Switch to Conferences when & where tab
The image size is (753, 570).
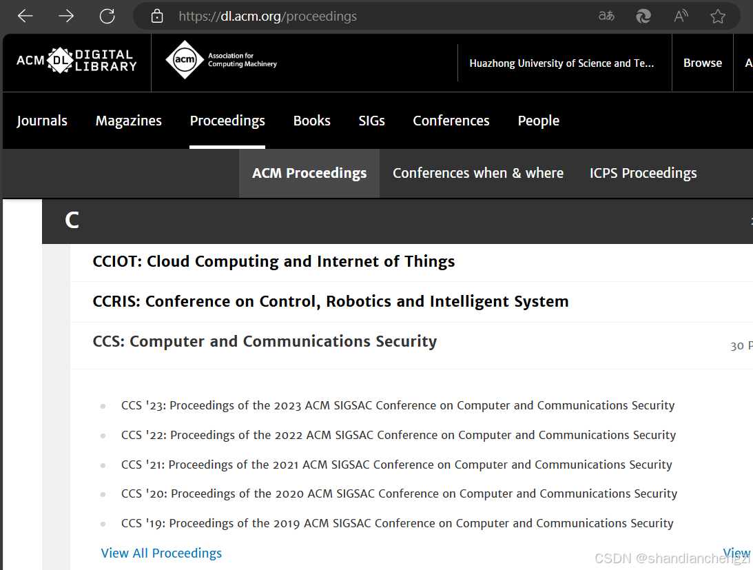pyautogui.click(x=478, y=173)
